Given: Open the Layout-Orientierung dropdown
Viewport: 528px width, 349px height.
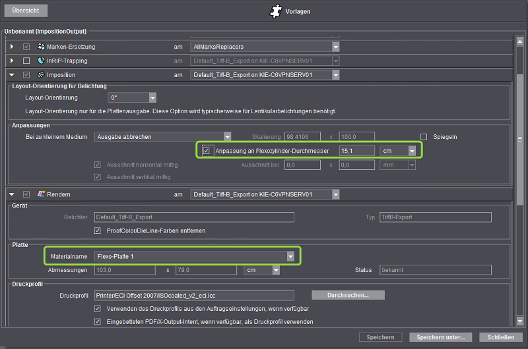Looking at the screenshot, I should tap(152, 98).
